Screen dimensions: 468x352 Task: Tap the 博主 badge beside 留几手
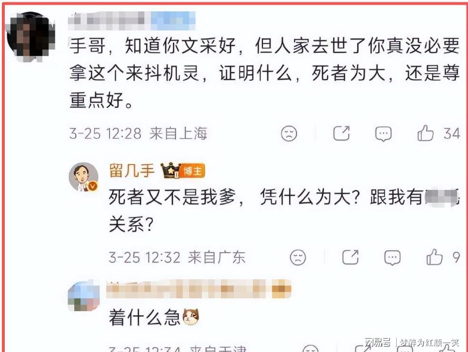coord(193,171)
